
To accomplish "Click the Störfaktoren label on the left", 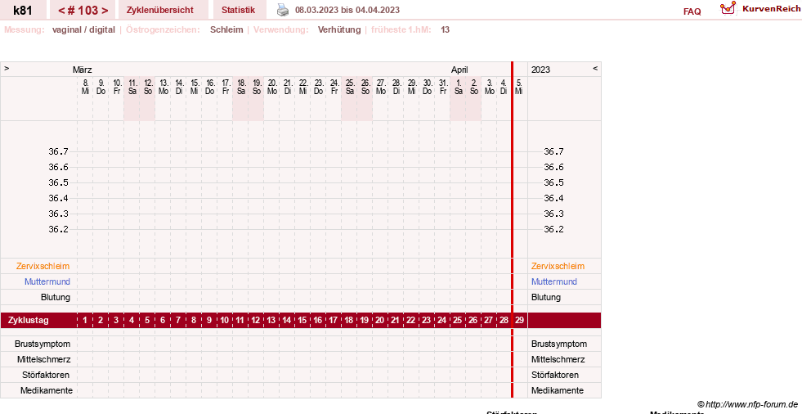I will [x=46, y=375].
